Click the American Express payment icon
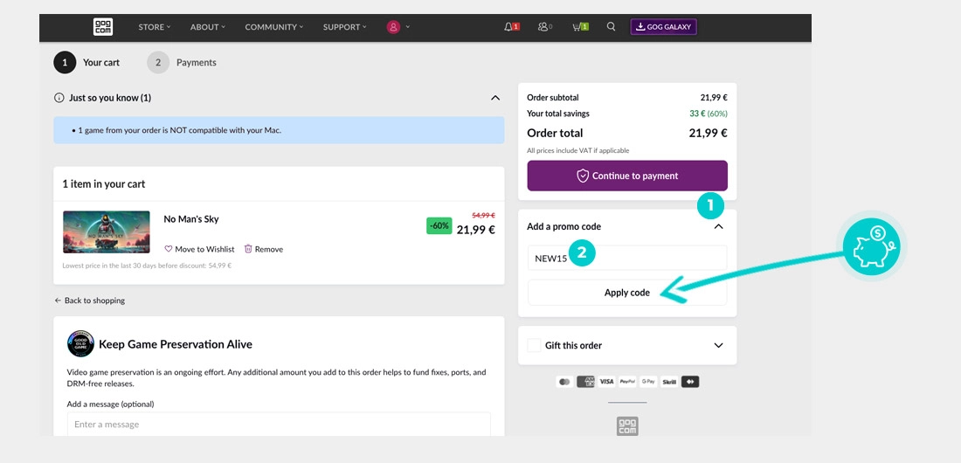The width and height of the screenshot is (961, 463). pos(585,382)
